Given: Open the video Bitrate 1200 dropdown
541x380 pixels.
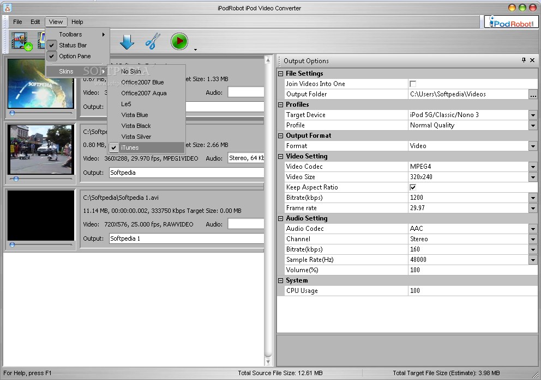Looking at the screenshot, I should pos(533,198).
